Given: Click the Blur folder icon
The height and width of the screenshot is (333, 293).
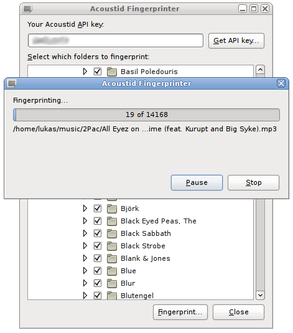Looking at the screenshot, I should tap(112, 283).
